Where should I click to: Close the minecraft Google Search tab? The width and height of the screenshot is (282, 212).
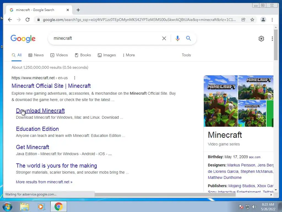(x=68, y=10)
